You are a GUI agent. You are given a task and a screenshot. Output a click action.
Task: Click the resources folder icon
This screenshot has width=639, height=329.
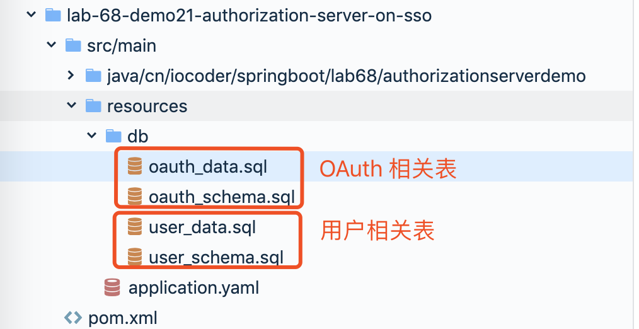click(93, 106)
